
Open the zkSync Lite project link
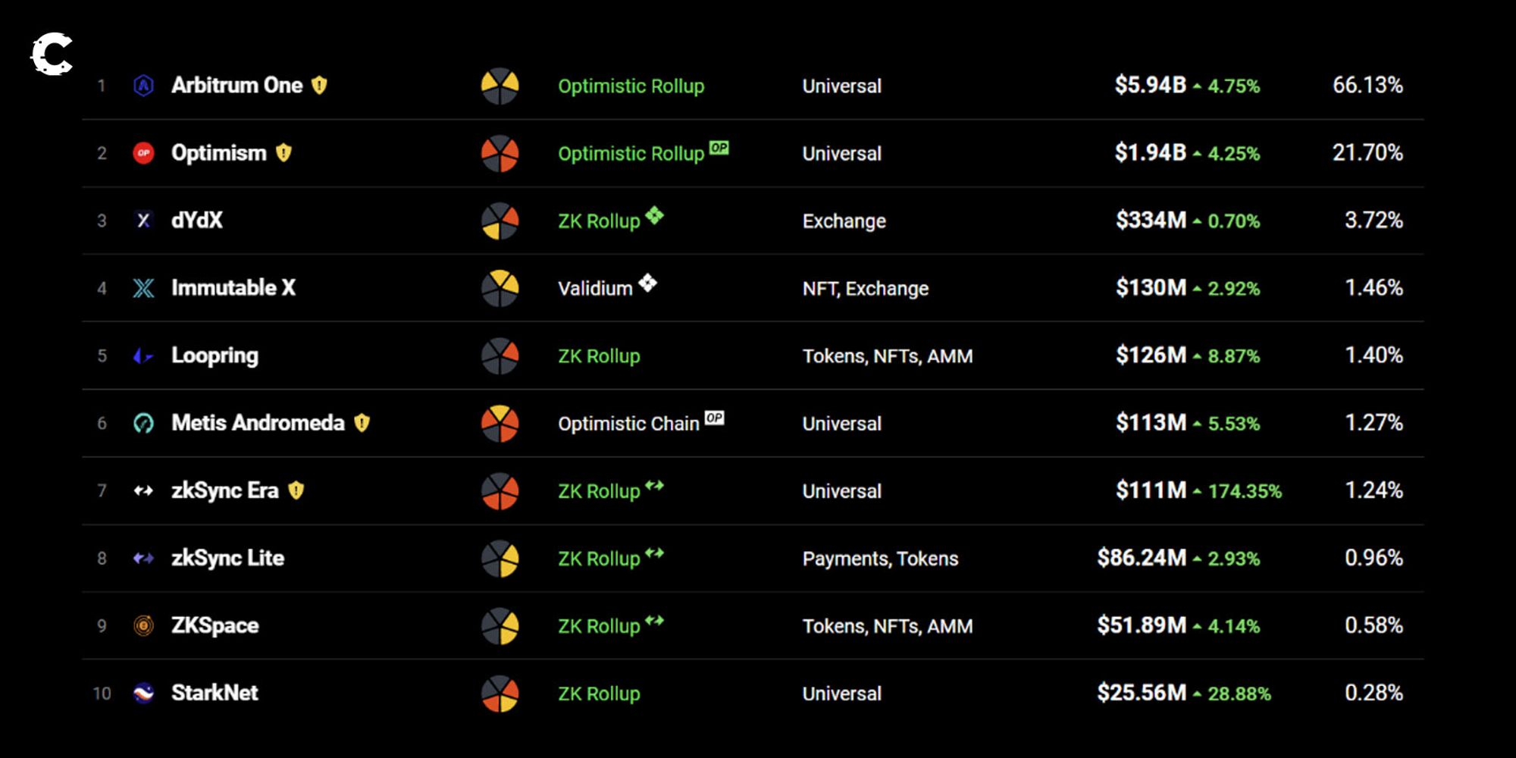coord(227,558)
